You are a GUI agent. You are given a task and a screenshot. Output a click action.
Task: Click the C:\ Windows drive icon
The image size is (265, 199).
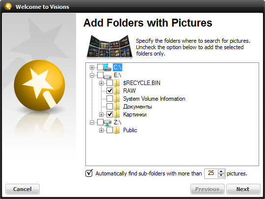[x=107, y=67]
